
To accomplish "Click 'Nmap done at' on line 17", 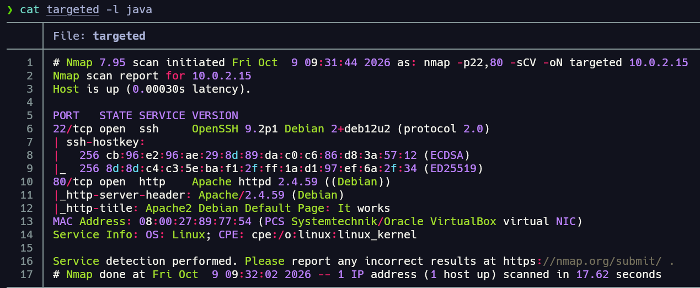I will 106,274.
